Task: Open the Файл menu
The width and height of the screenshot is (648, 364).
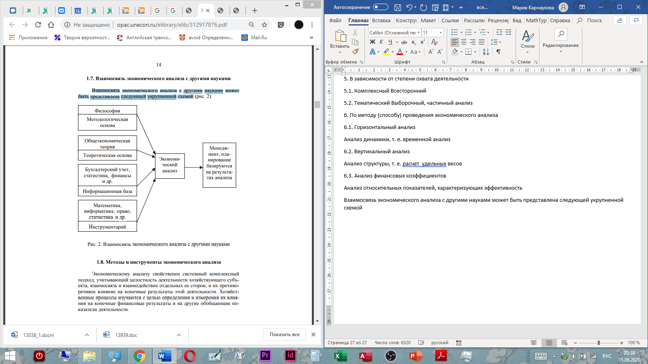Action: pos(335,21)
